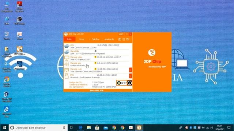234x131 pixels.
Task: Switch to the Driver tab
Action: (x=82, y=39)
